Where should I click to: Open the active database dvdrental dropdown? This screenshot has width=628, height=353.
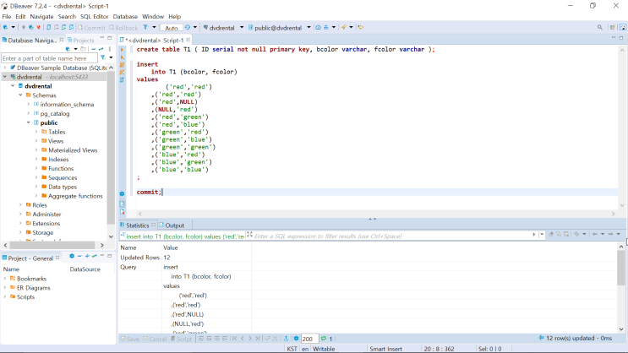[x=242, y=28]
